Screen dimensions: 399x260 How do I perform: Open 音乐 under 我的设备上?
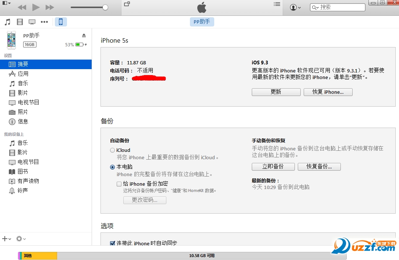point(46,143)
